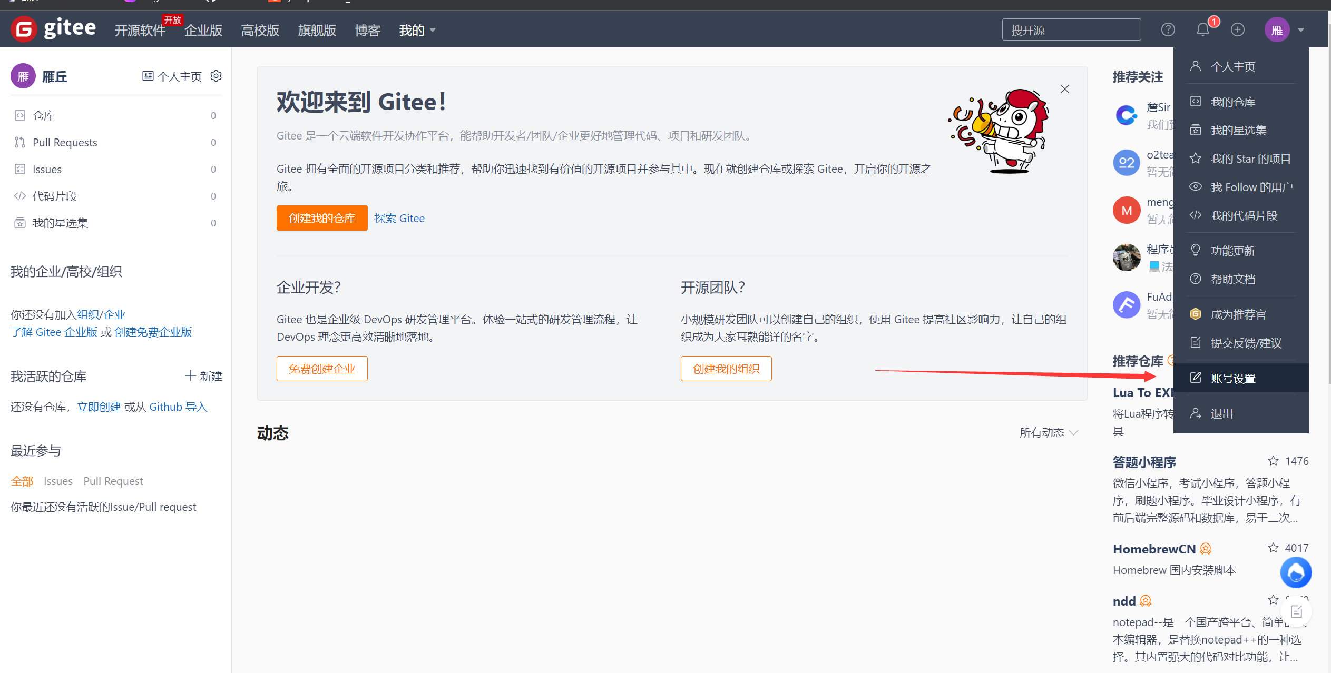Open the help question mark icon in header
This screenshot has height=673, width=1331.
pos(1168,29)
